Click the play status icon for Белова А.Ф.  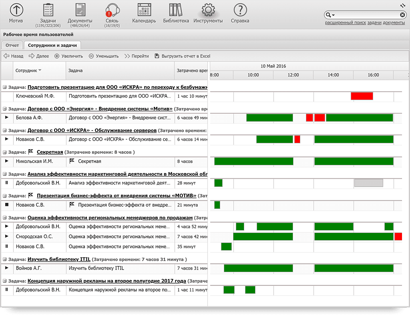click(x=7, y=118)
